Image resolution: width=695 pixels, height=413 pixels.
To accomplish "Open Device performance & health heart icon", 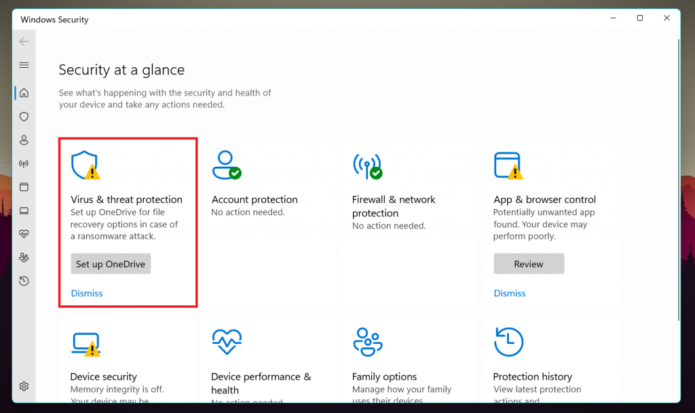I will click(x=24, y=234).
